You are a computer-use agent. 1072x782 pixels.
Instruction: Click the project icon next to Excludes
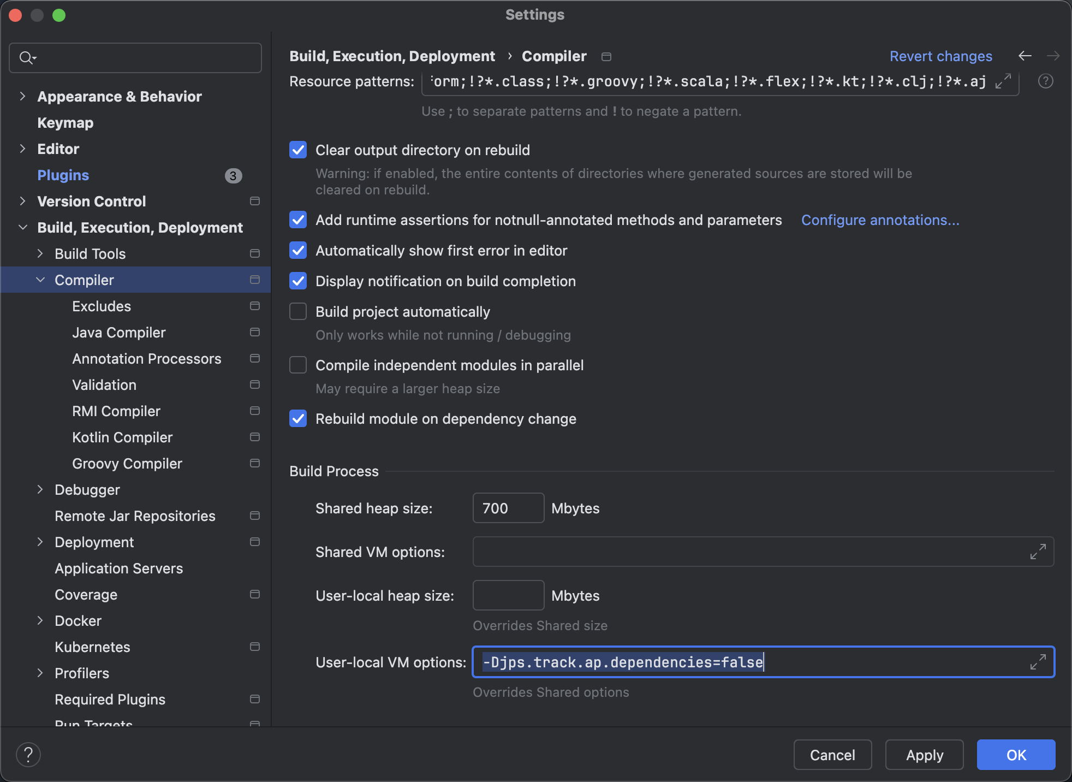click(254, 306)
